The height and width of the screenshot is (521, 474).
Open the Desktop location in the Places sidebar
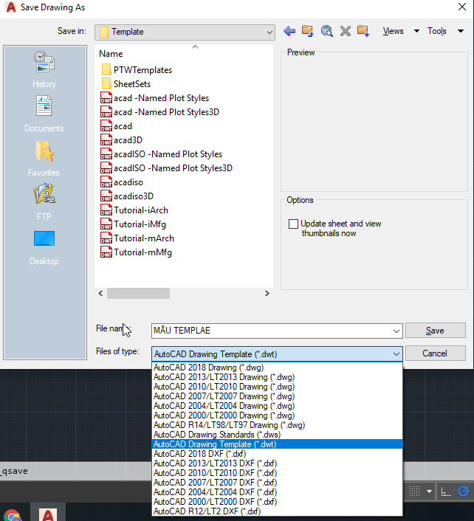pos(44,247)
